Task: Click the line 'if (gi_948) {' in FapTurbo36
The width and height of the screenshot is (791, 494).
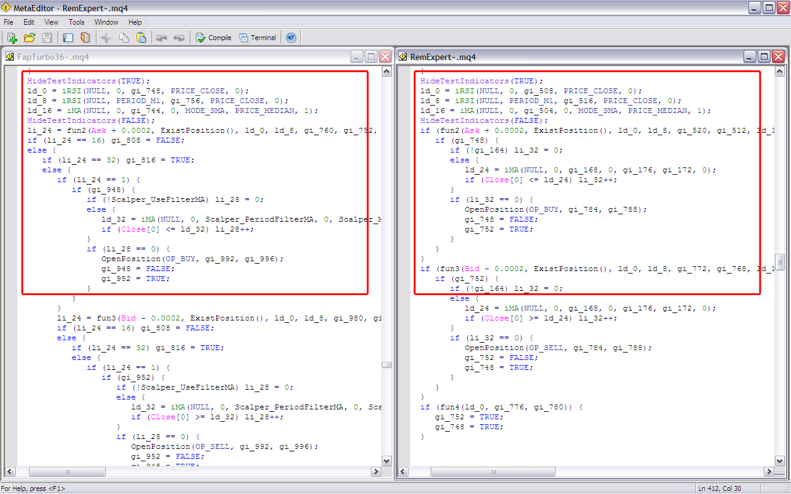Action: 104,190
